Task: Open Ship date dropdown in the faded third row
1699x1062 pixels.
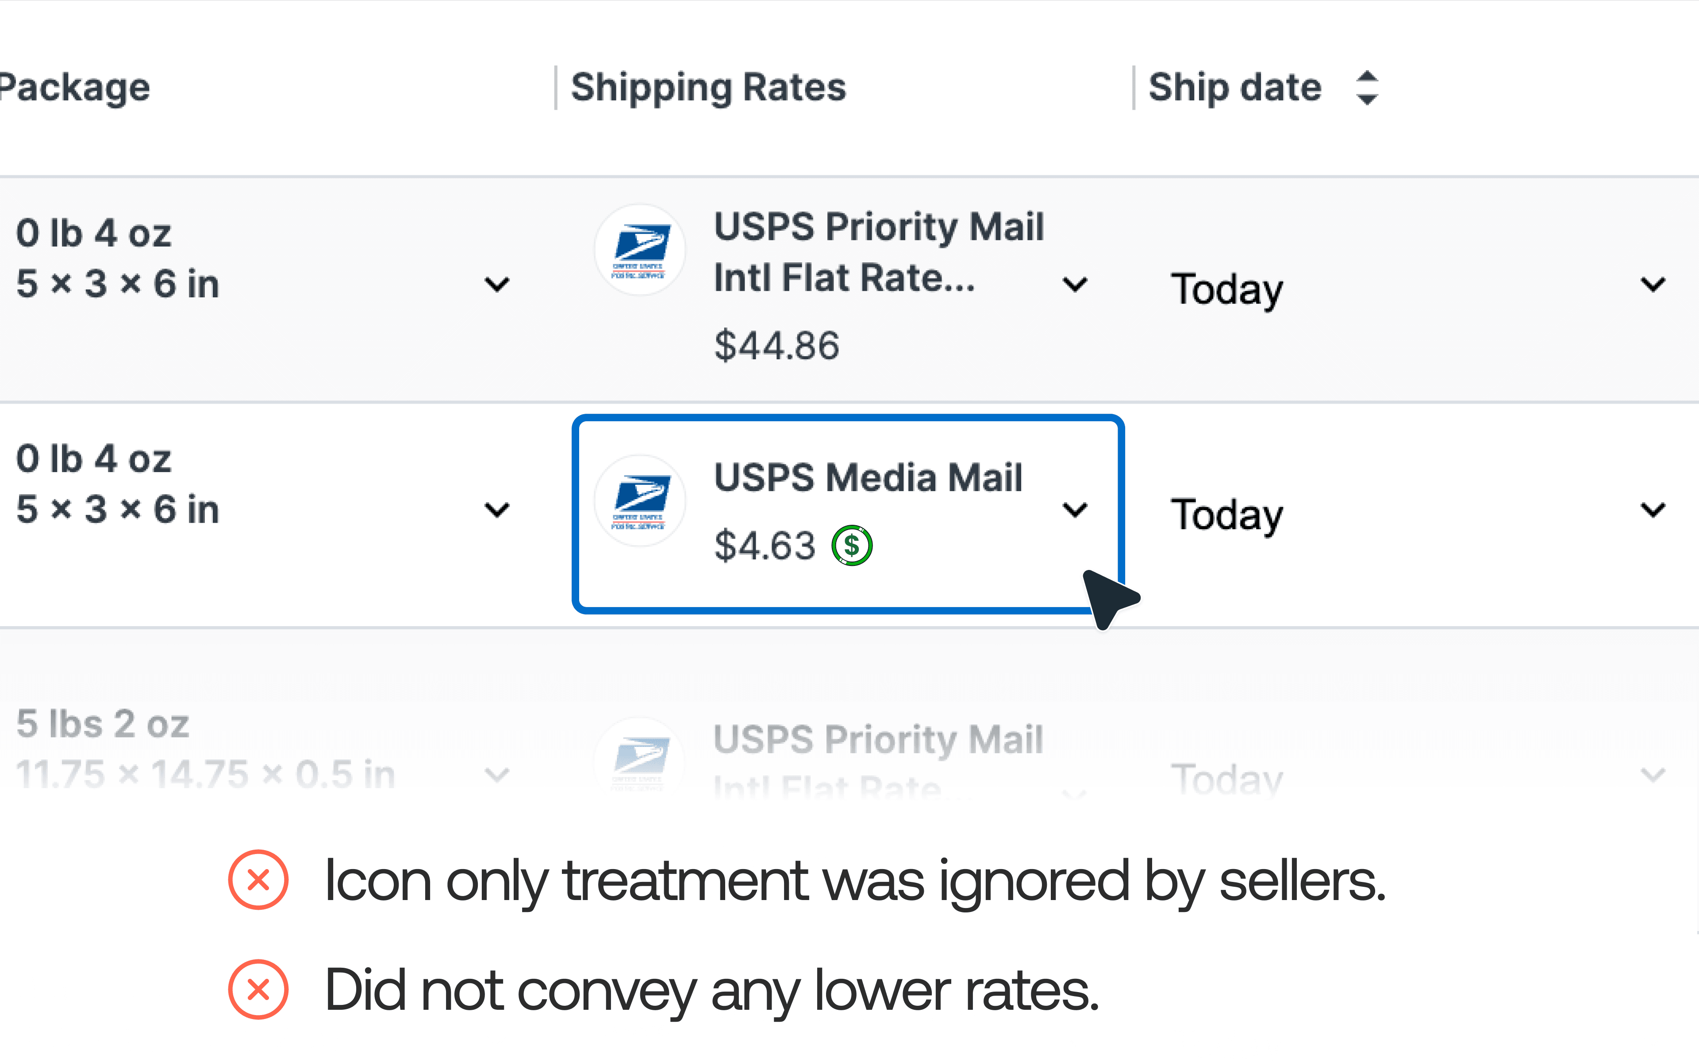Action: 1653,775
